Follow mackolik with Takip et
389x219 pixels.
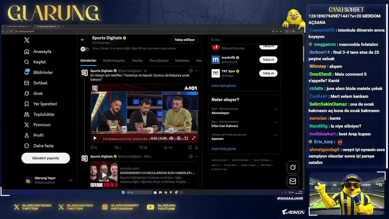click(268, 60)
